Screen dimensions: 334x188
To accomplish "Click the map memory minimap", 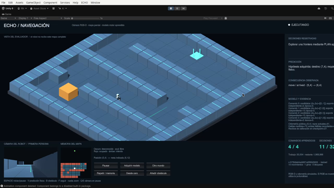I will pos(76,162).
